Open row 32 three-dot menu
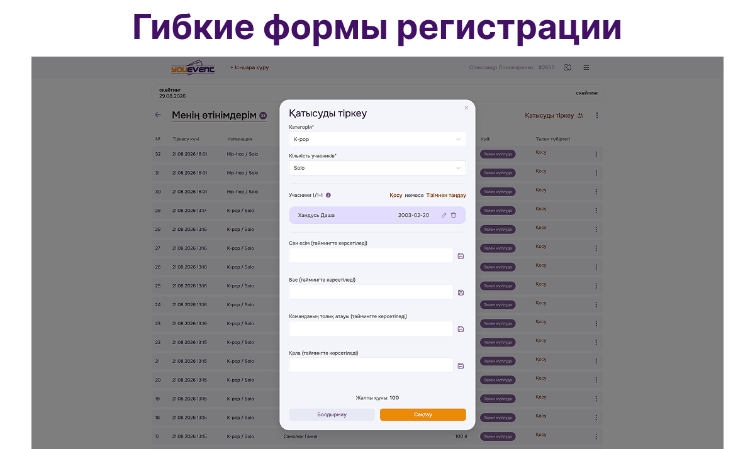Screen dimensions: 755x449 pyautogui.click(x=596, y=154)
